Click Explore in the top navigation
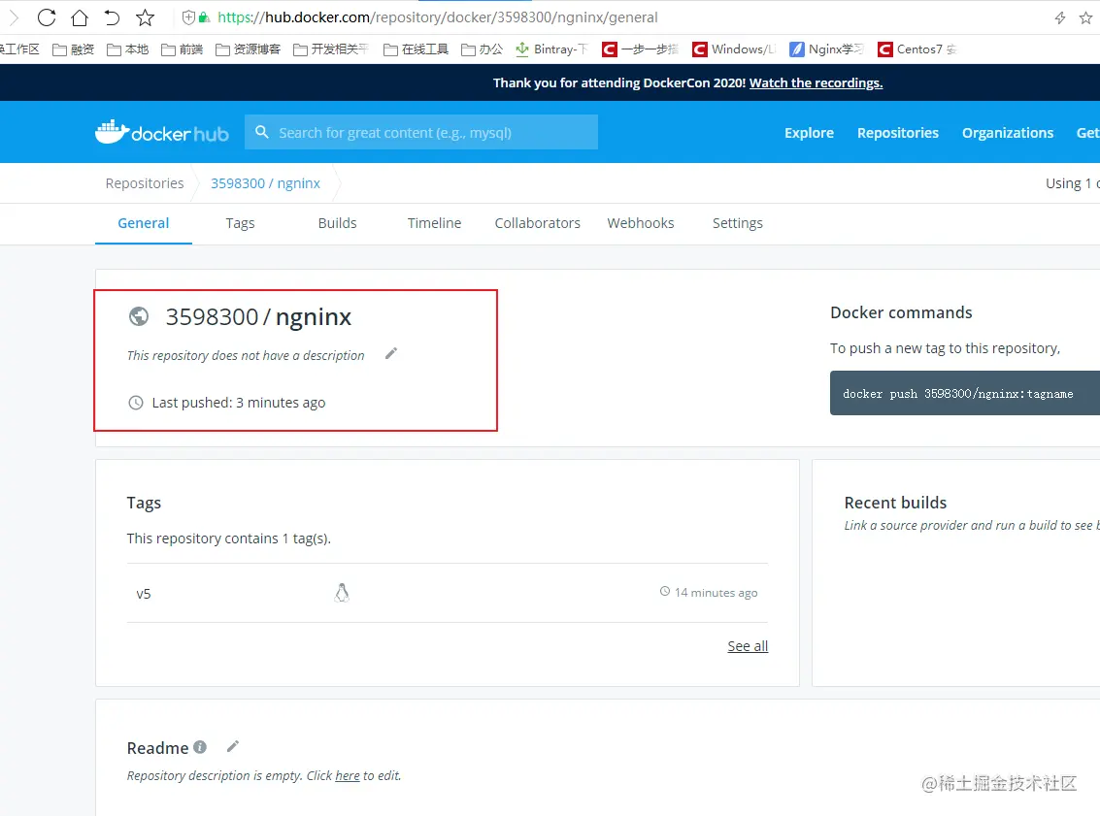The image size is (1100, 816). [x=809, y=133]
